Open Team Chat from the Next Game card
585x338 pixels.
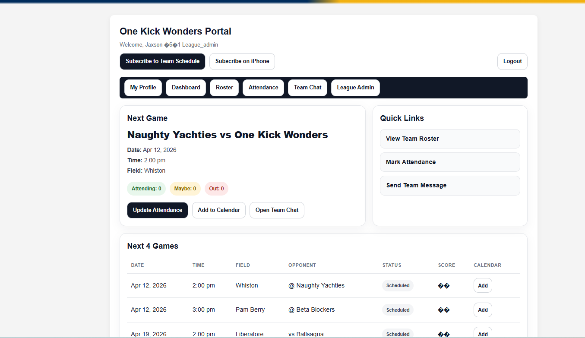(x=277, y=210)
